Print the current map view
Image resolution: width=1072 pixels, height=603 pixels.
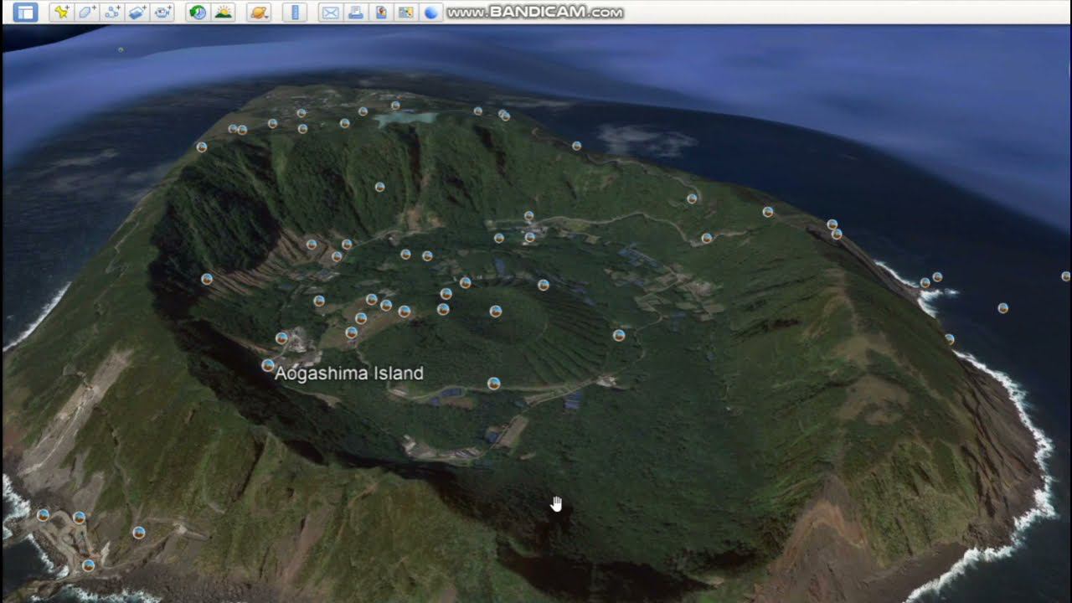click(355, 13)
